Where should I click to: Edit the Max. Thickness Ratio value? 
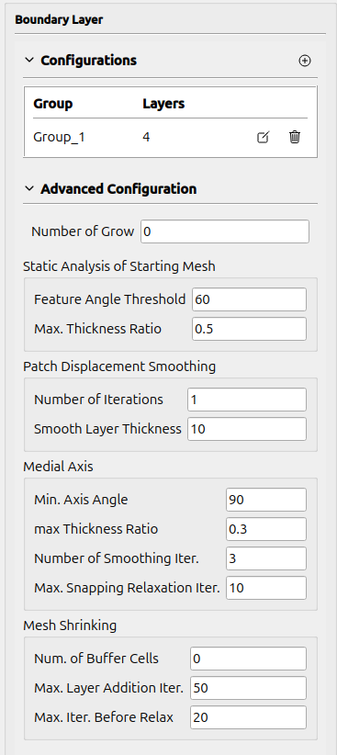tap(249, 329)
